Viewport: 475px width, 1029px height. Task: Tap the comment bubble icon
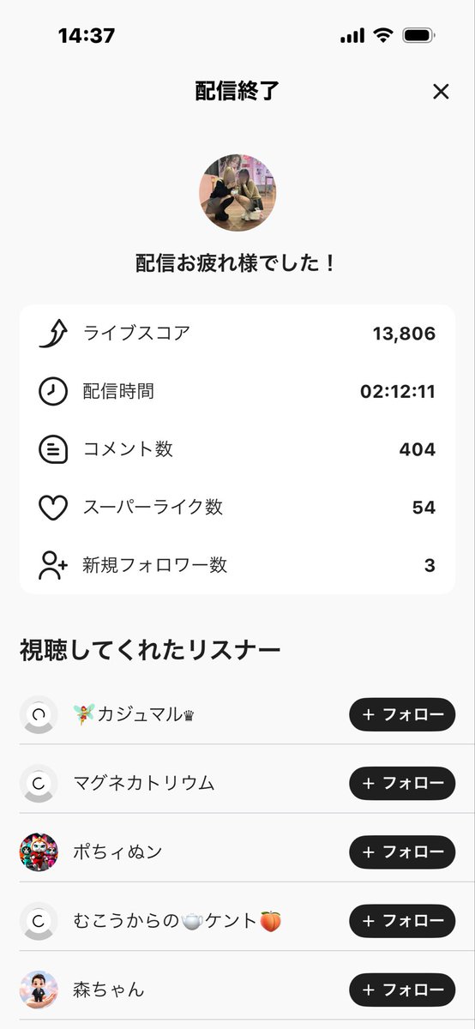click(x=53, y=449)
